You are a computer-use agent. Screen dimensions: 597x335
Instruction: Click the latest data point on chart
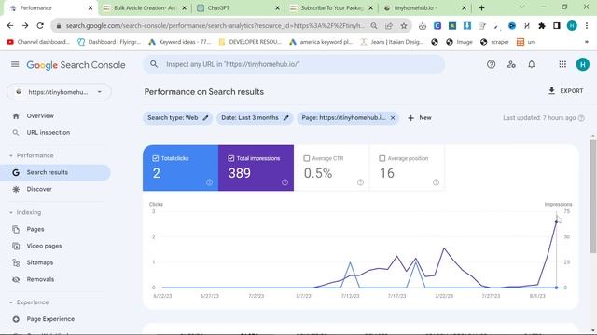point(556,221)
